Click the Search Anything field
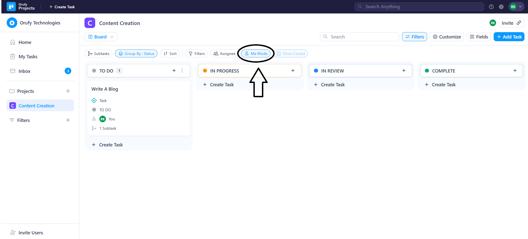Screen dimensions: 528x239 [x=419, y=7]
